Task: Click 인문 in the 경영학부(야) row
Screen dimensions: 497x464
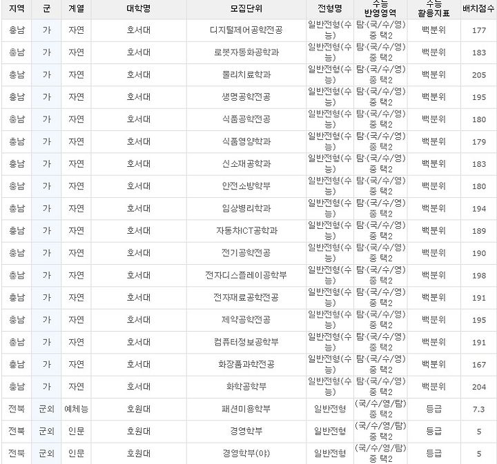Action: 76,454
